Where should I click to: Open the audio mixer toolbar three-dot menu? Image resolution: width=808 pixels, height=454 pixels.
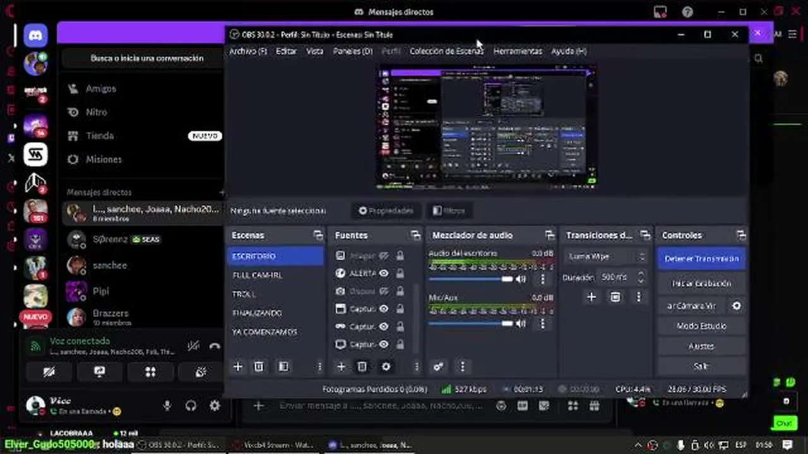coord(462,366)
